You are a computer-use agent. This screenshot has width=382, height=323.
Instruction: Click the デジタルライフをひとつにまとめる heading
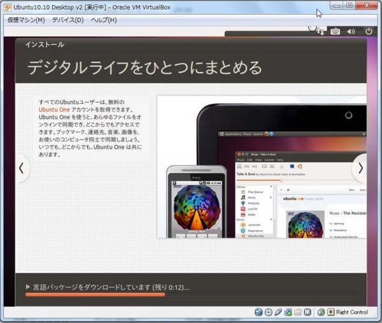coord(145,68)
